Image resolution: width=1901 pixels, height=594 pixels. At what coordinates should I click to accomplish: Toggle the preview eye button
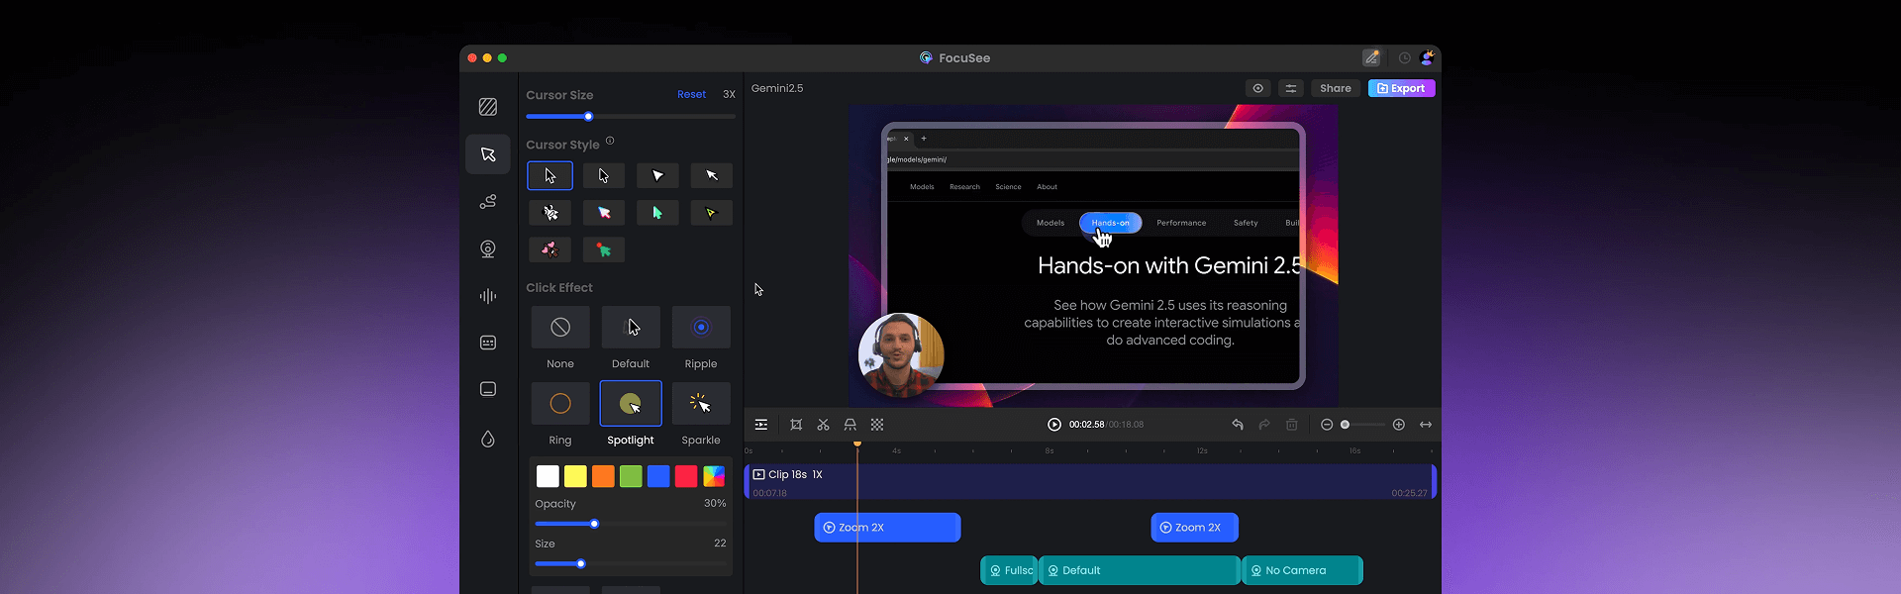[1258, 88]
